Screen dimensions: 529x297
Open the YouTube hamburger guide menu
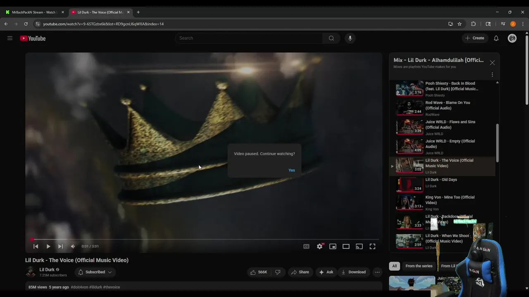10,38
